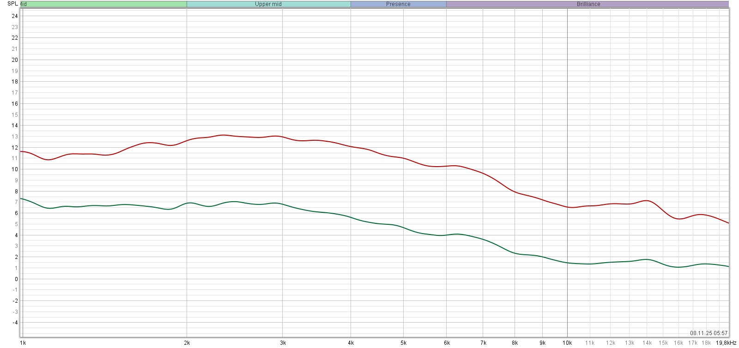
Task: Click the 18k frequency axis label
Action: tap(706, 343)
